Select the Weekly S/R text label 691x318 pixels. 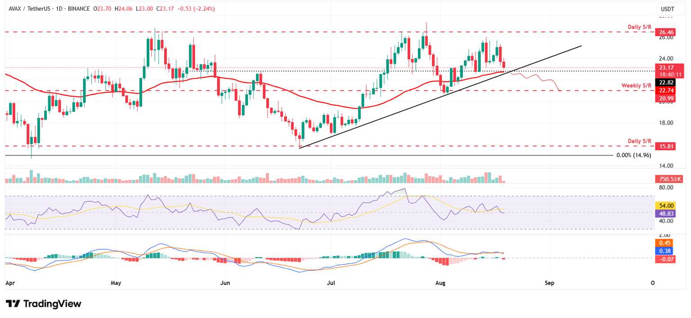tap(636, 85)
